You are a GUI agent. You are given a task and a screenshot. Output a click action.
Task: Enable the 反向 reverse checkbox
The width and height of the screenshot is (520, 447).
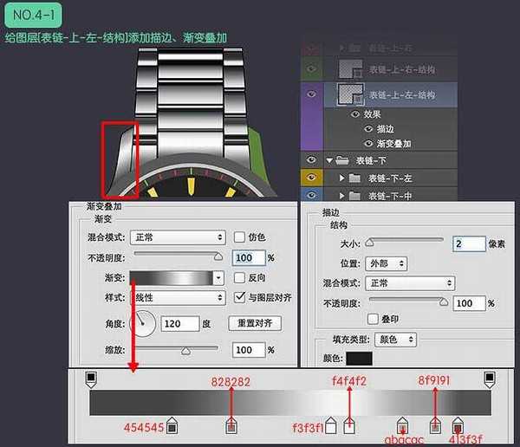click(240, 278)
